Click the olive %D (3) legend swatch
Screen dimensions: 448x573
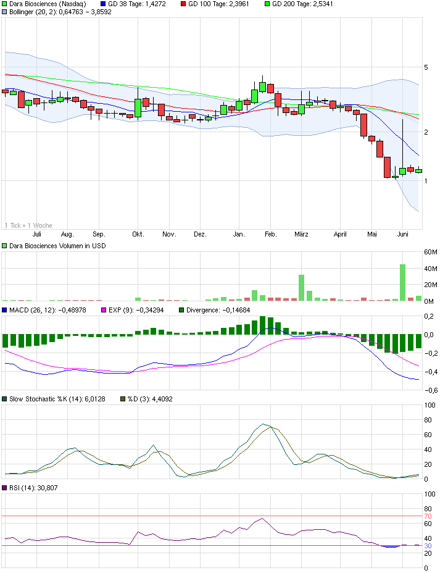pos(122,399)
